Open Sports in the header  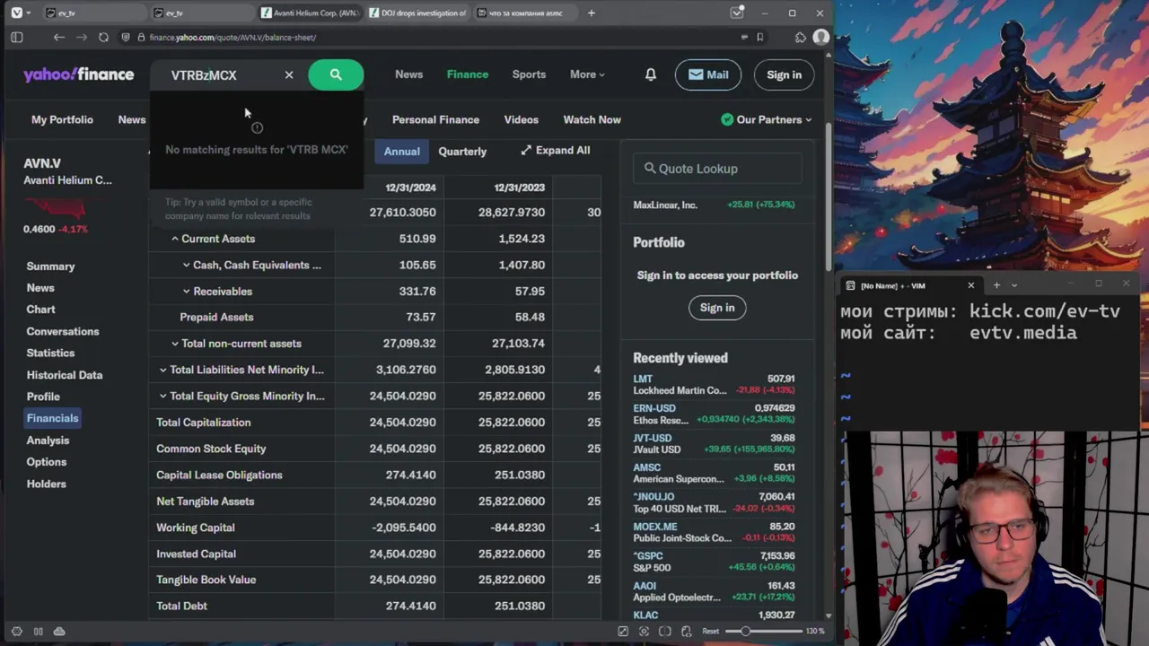click(529, 74)
